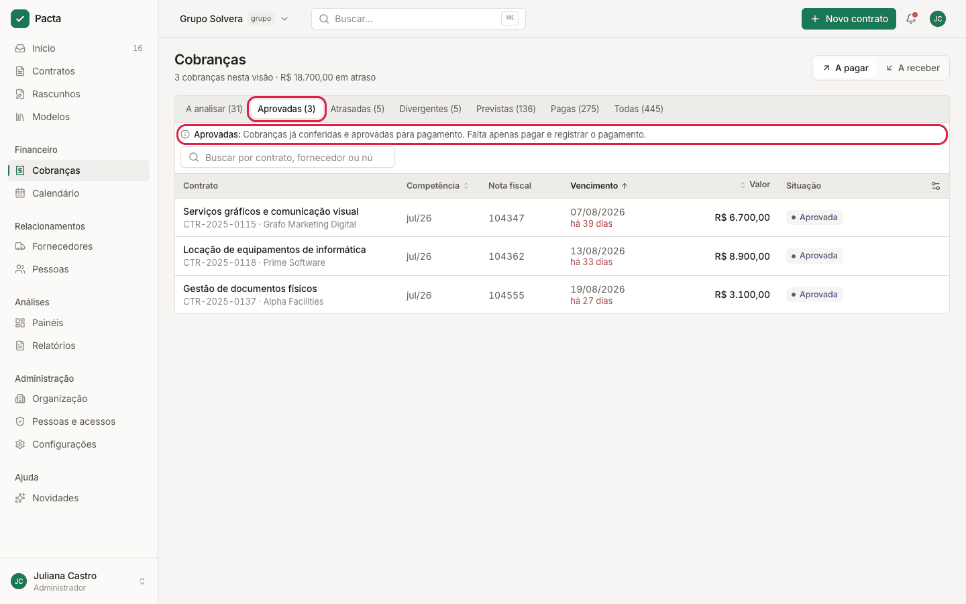The height and width of the screenshot is (604, 966).
Task: Switch to Atrasadas (5) tab
Action: [x=358, y=109]
